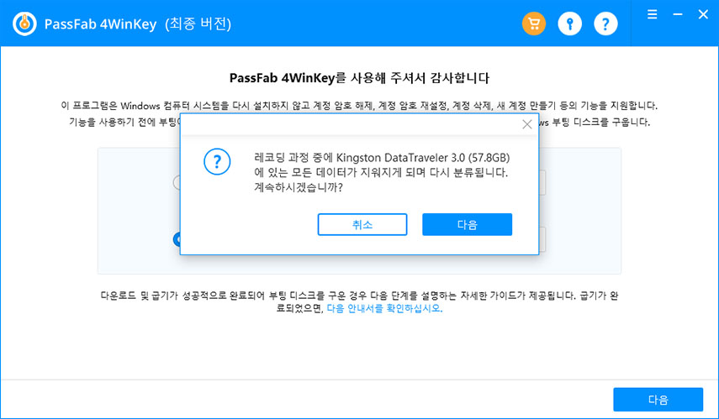Viewport: 719px width, 419px height.
Task: Click the heading PassFab 4WinKey를 사용해 주셔서 감사합니다
Action: pyautogui.click(x=360, y=78)
